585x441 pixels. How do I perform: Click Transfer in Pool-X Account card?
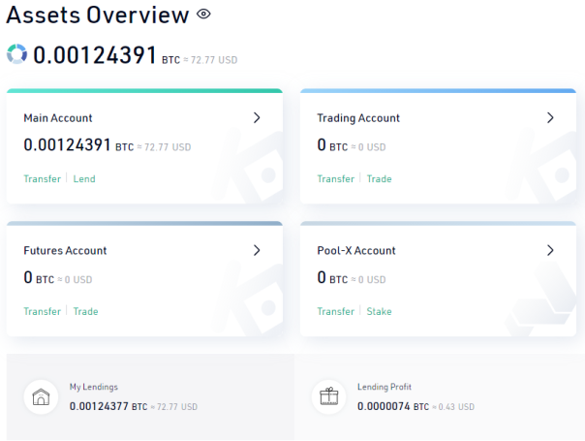[x=336, y=311]
